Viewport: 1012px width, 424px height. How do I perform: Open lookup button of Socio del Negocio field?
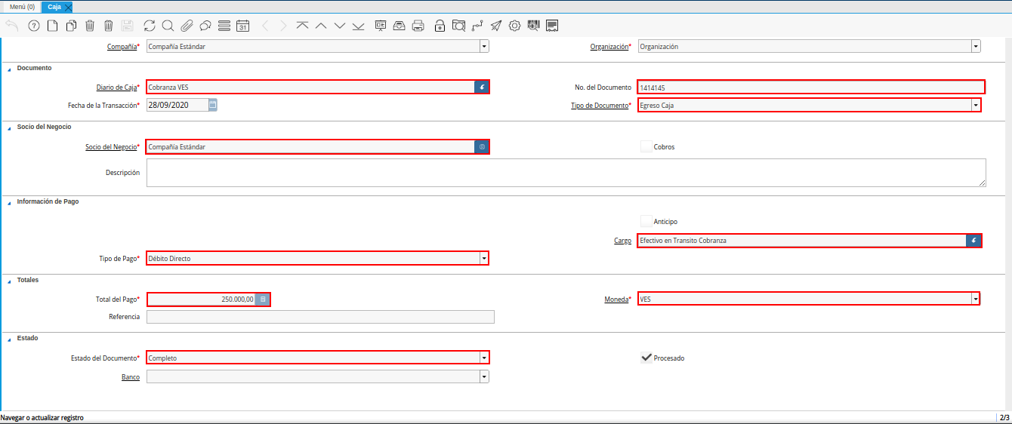coord(482,146)
